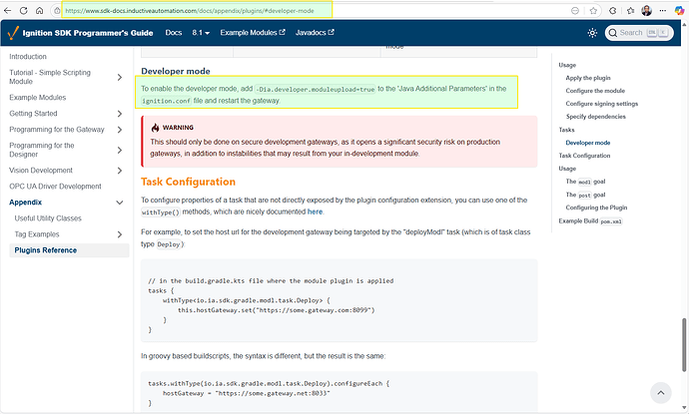Image resolution: width=689 pixels, height=414 pixels.
Task: Open the browser home page icon
Action: (40, 11)
